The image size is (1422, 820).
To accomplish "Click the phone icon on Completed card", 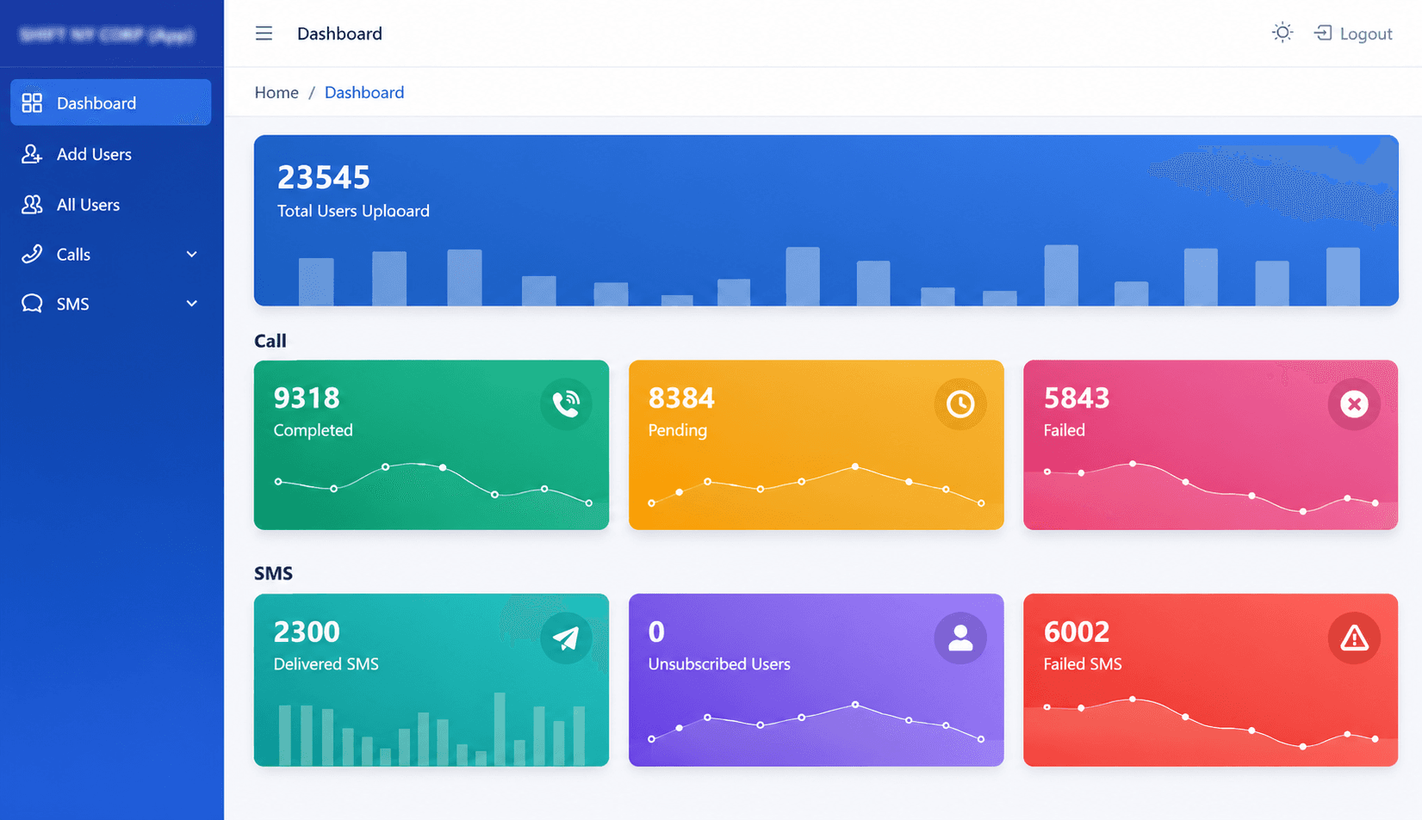I will coord(566,404).
